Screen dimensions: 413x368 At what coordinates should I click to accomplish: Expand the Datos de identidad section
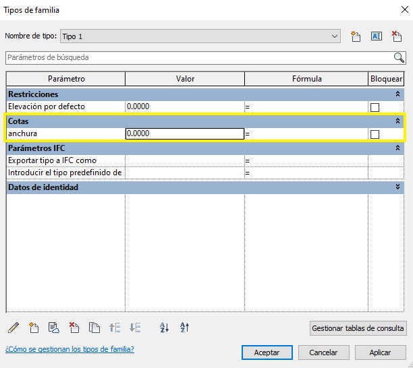tap(397, 187)
